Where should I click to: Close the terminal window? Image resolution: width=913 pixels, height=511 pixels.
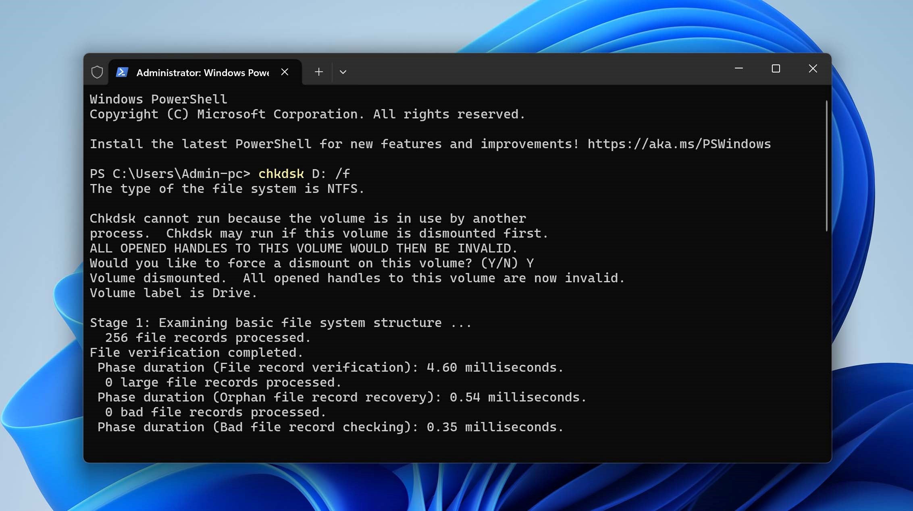coord(813,68)
